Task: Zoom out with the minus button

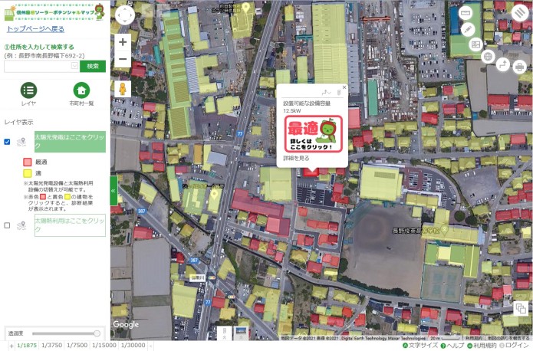Action: click(x=123, y=59)
